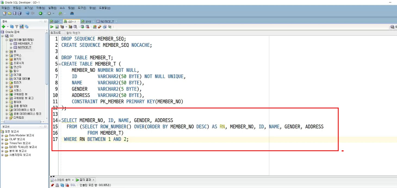The image size is (397, 188).
Task: Save the worksheet with the floppy icon
Action: 15,13
